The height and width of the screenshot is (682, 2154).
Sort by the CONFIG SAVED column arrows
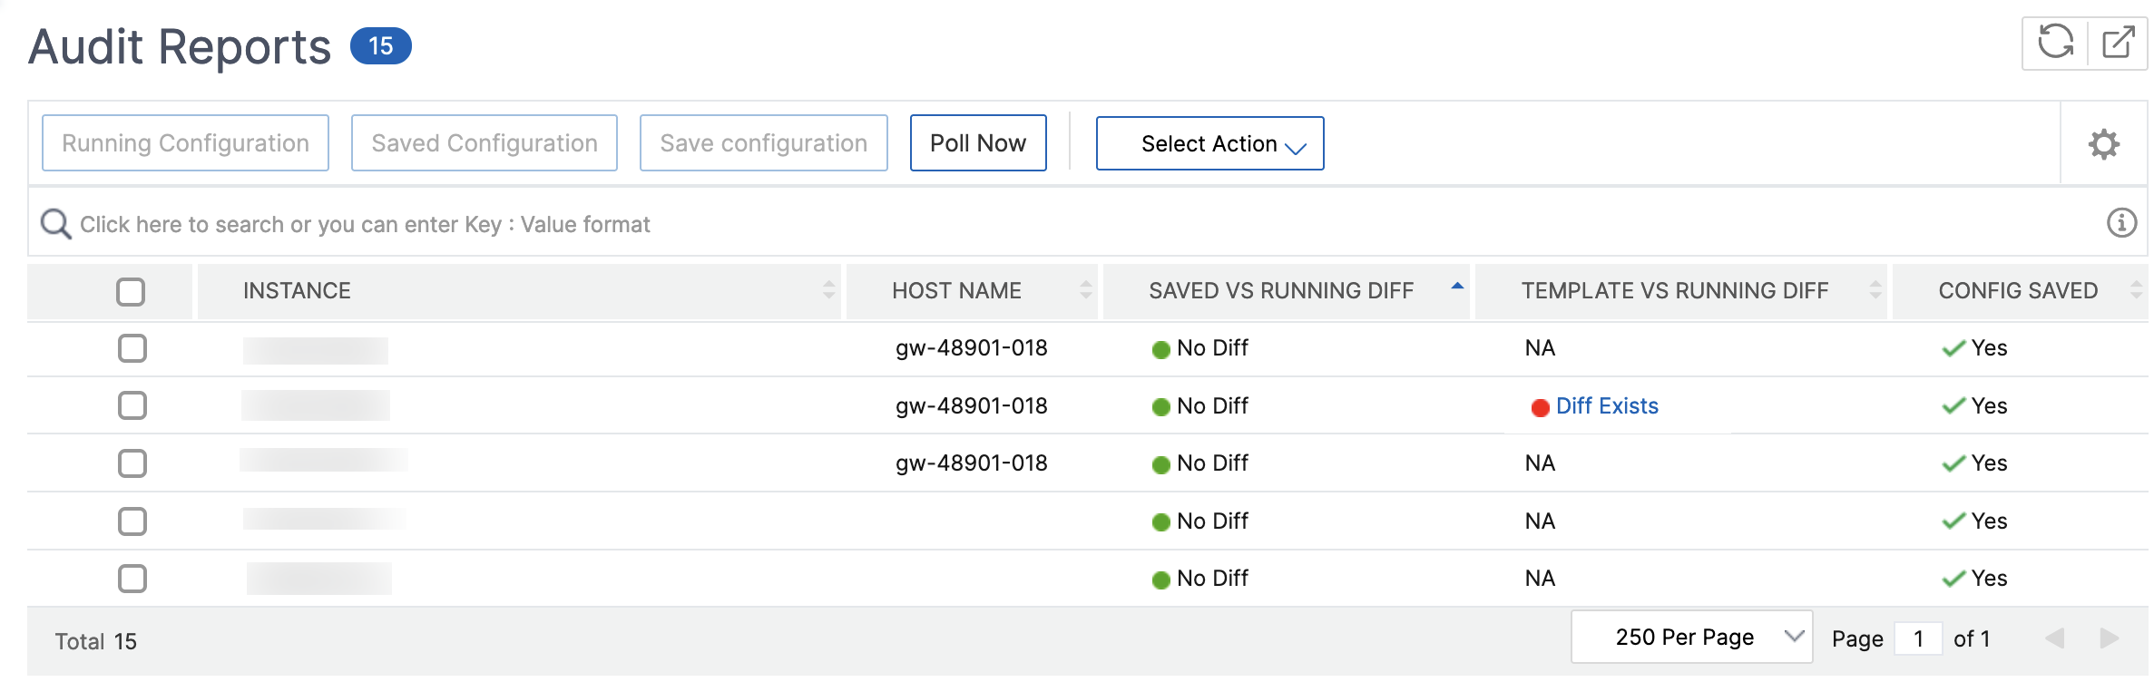tap(2136, 290)
